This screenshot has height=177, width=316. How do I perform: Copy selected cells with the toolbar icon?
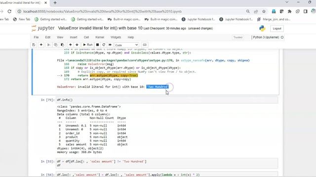(x=56, y=45)
